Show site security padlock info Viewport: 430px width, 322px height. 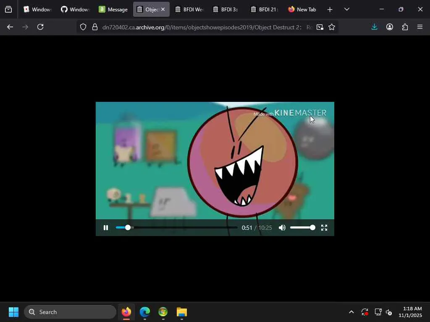tap(95, 27)
